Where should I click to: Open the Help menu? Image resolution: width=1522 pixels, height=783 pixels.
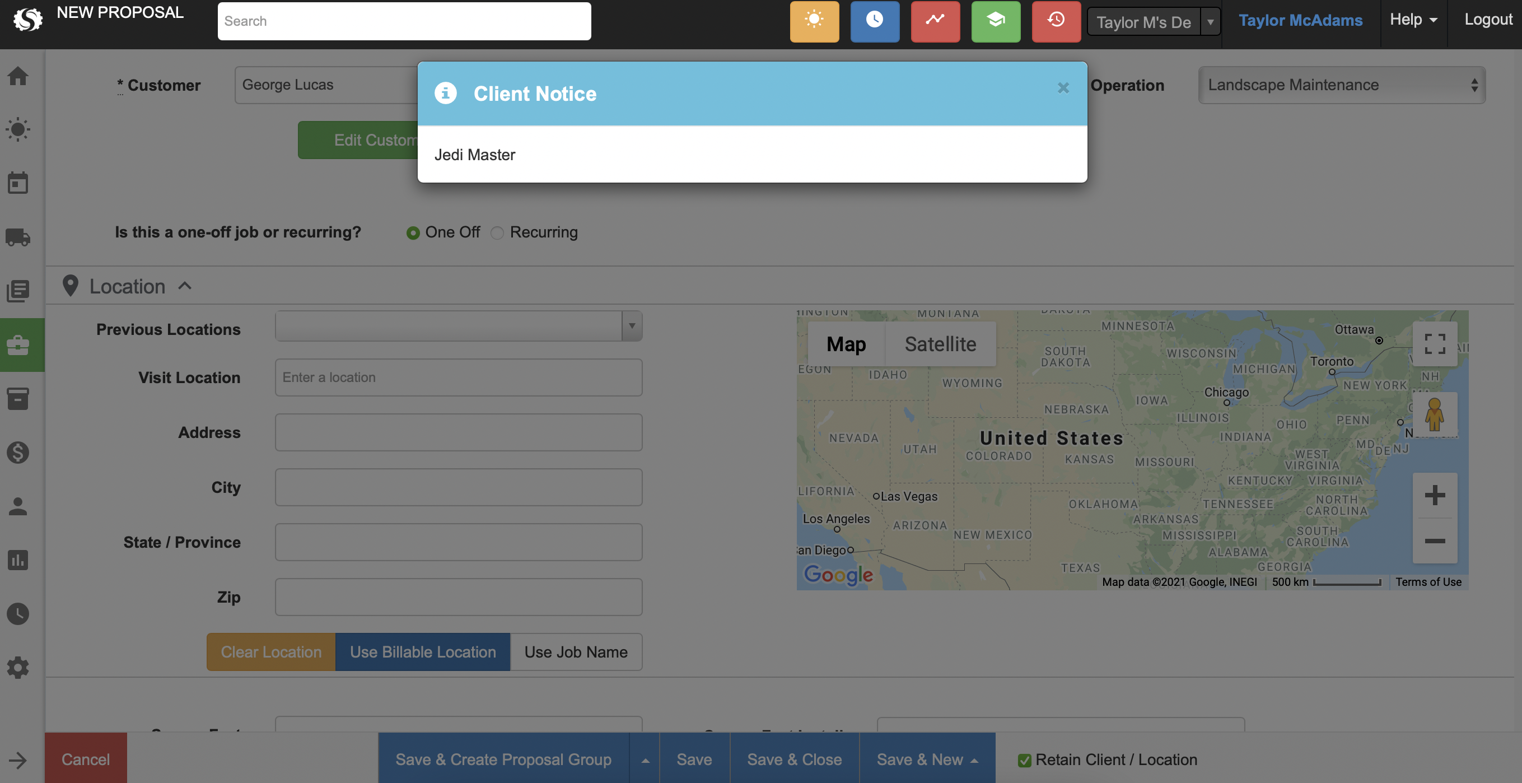1413,20
